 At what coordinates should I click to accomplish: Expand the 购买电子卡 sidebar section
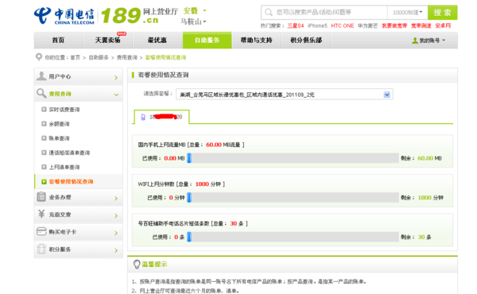pos(116,233)
